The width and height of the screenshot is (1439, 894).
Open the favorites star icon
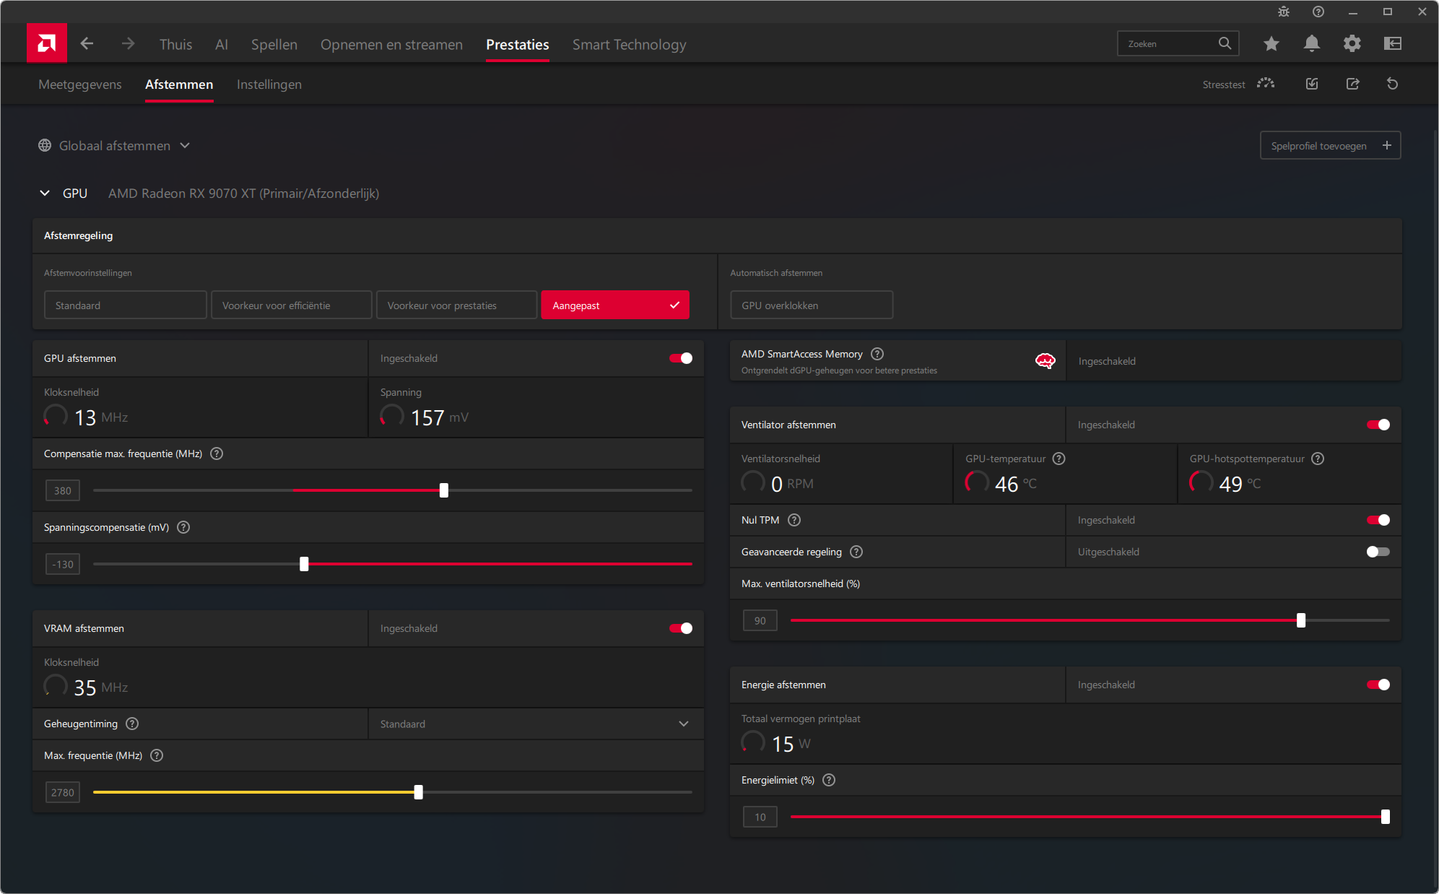[1271, 44]
